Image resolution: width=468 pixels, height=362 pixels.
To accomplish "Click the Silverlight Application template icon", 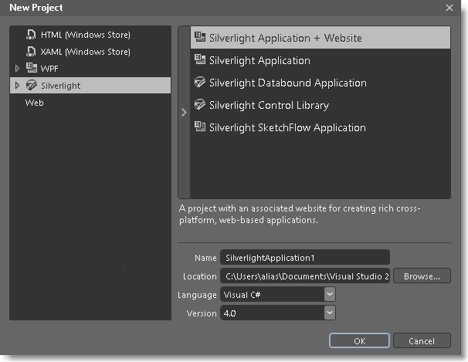I will pyautogui.click(x=200, y=59).
